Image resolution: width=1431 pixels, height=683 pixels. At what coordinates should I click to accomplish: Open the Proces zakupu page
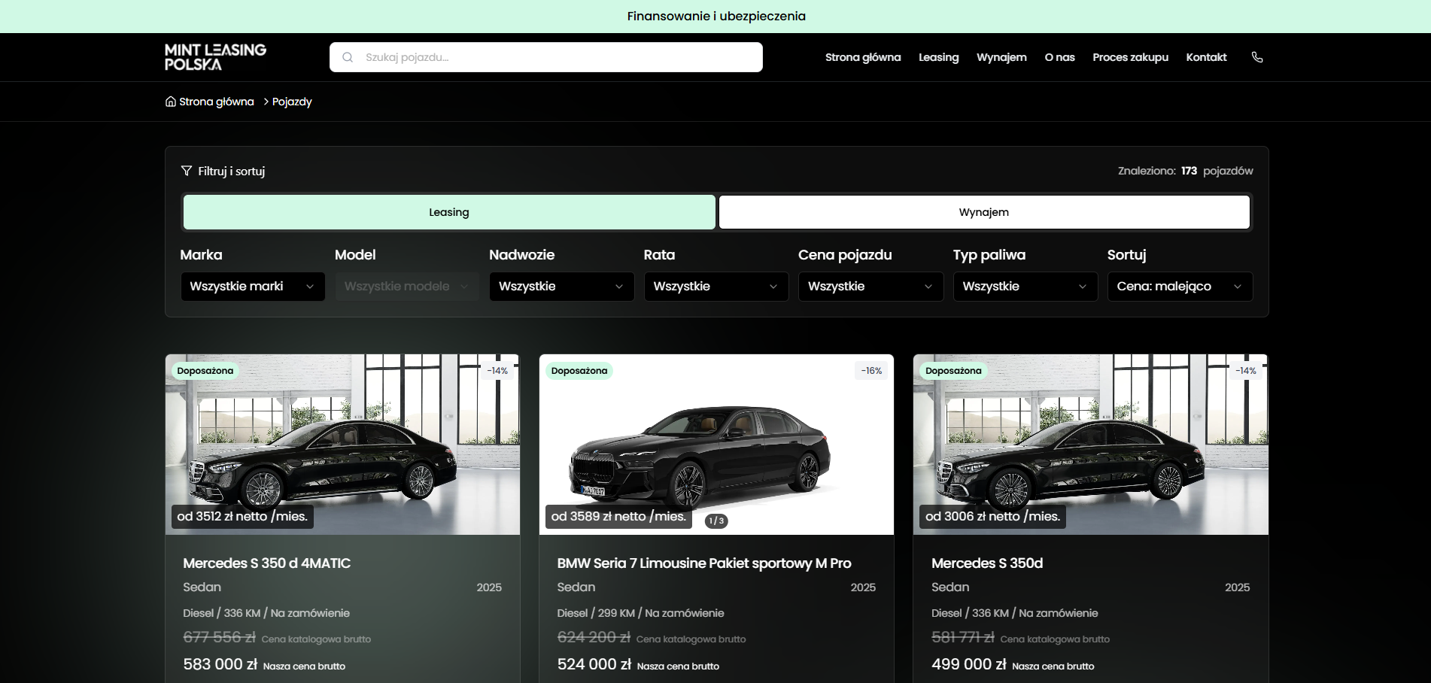[1130, 57]
